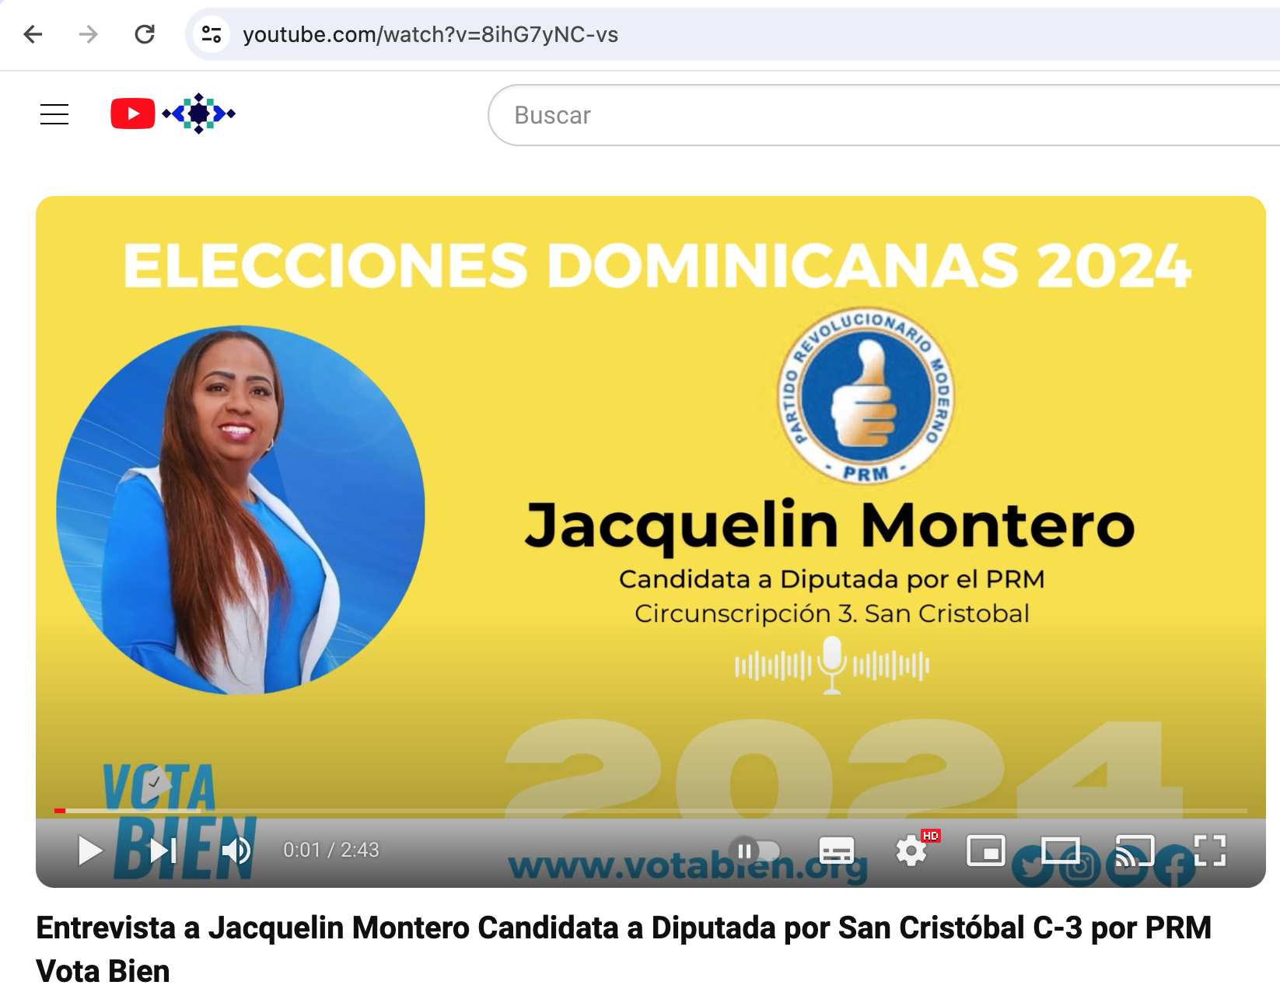Reload the current page
Viewport: 1280px width, 1006px height.
tap(145, 34)
